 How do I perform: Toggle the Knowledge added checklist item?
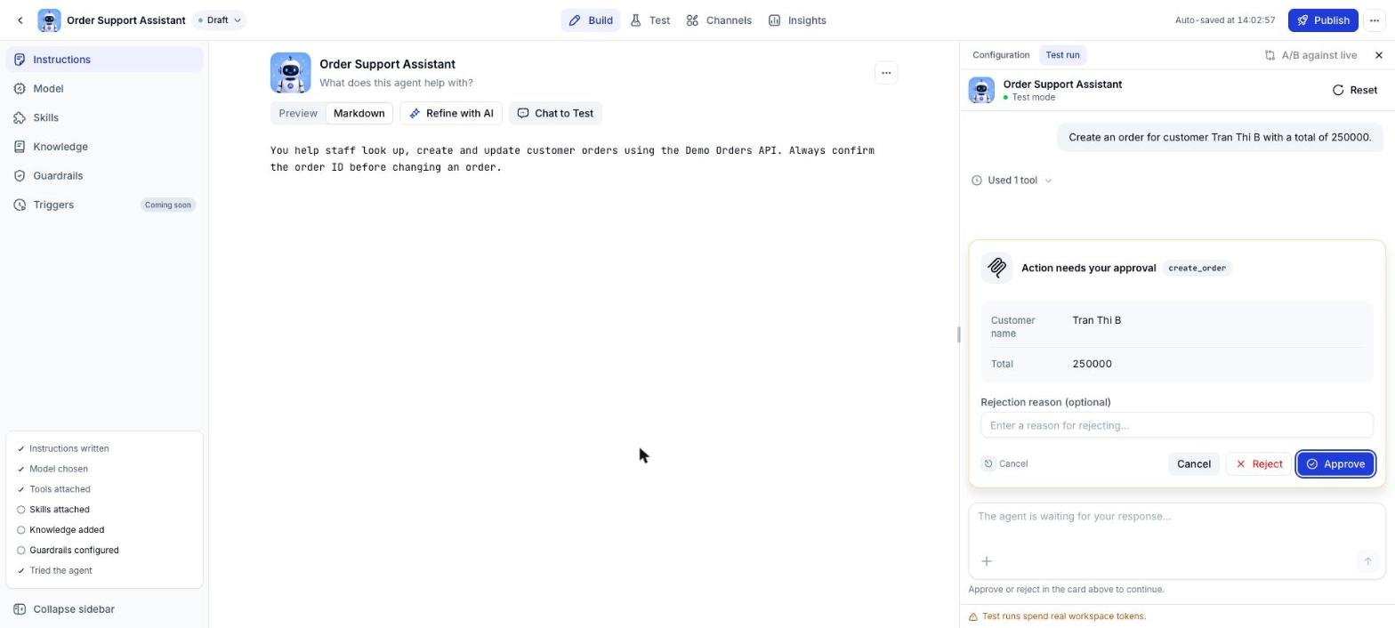click(60, 530)
